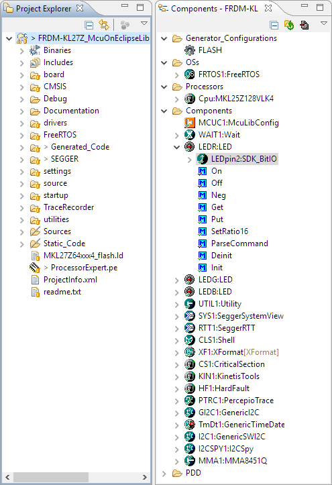This screenshot has width=332, height=485.
Task: Click the CLS1:Shell component icon
Action: (190, 340)
